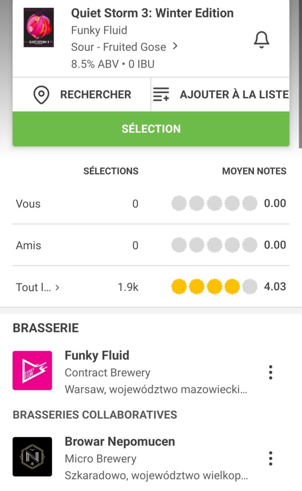Image resolution: width=302 pixels, height=491 pixels.
Task: Tap the location pin search icon
Action: [x=41, y=95]
